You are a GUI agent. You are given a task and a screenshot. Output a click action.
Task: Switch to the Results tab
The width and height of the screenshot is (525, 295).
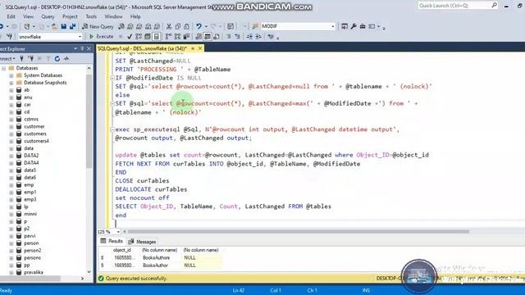click(x=112, y=241)
